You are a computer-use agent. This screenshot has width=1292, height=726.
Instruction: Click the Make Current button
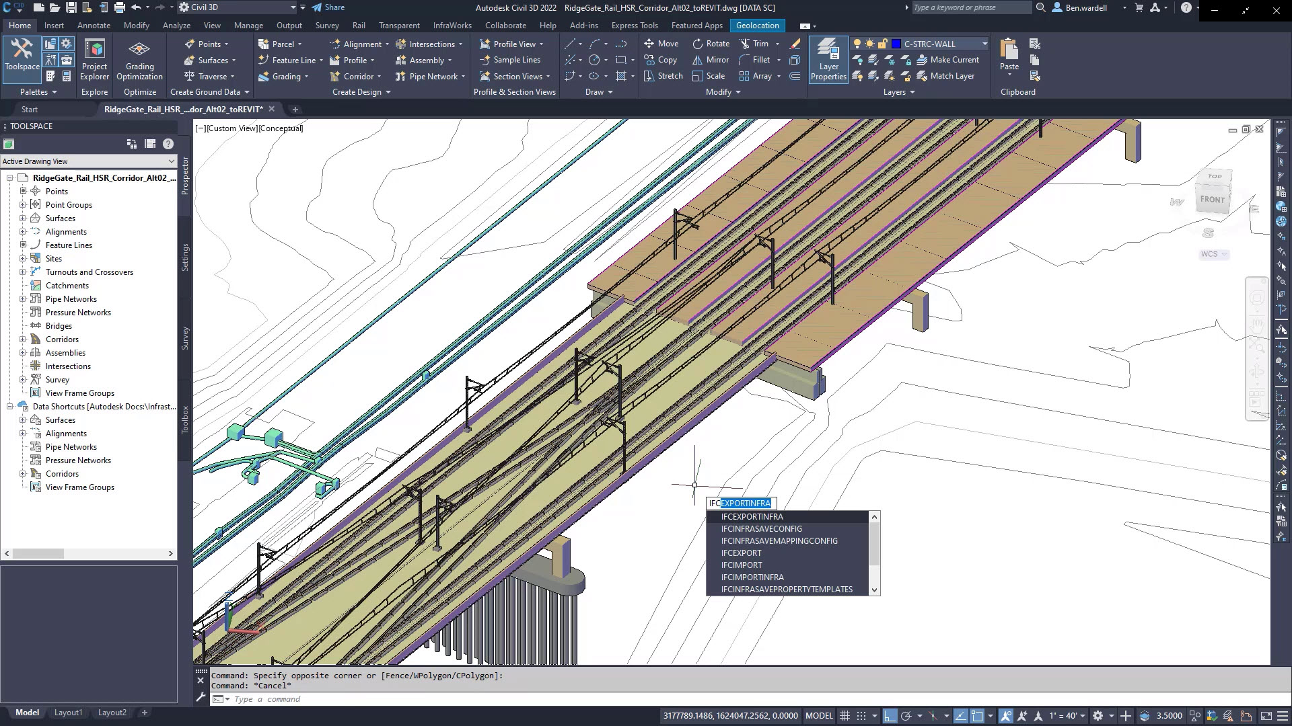949,59
